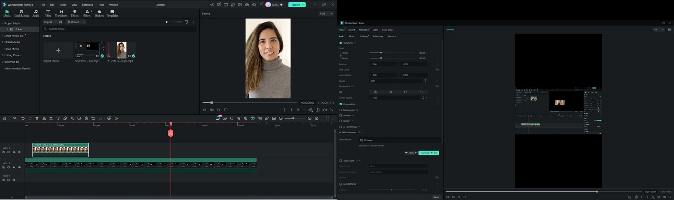The width and height of the screenshot is (674, 200).
Task: Select Cloud Media entry
Action: pos(11,49)
